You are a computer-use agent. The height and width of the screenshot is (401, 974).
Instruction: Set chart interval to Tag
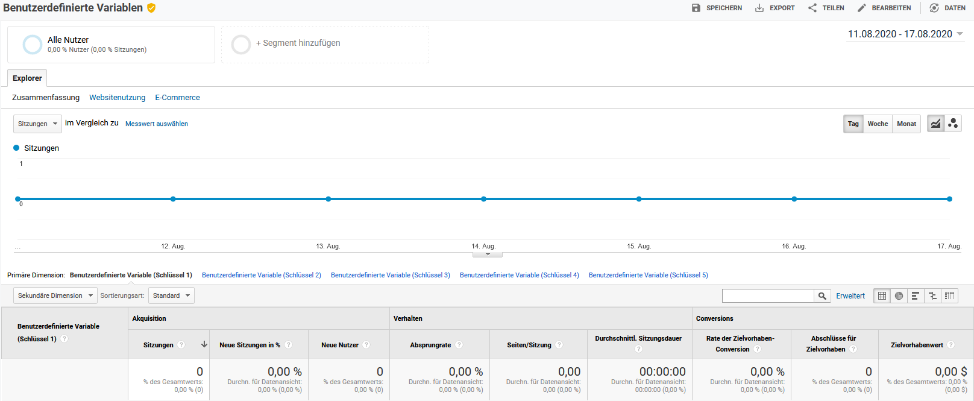853,124
